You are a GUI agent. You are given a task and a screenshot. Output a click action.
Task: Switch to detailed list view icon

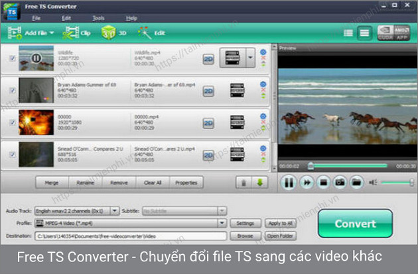(364, 33)
